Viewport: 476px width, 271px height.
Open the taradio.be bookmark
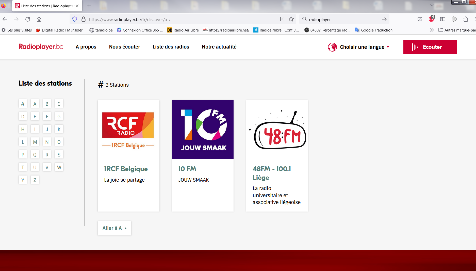101,30
